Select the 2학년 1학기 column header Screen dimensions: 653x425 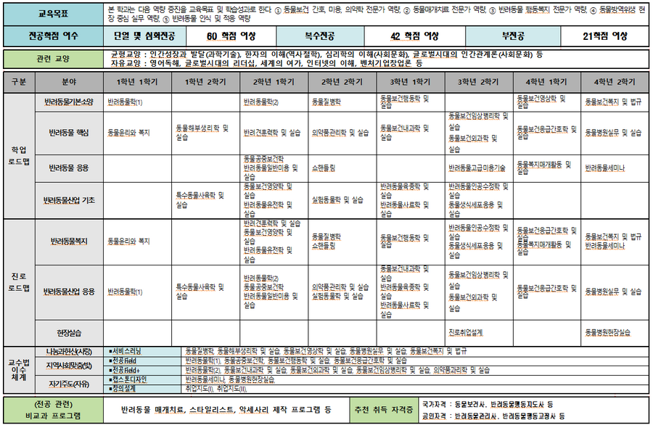(274, 82)
